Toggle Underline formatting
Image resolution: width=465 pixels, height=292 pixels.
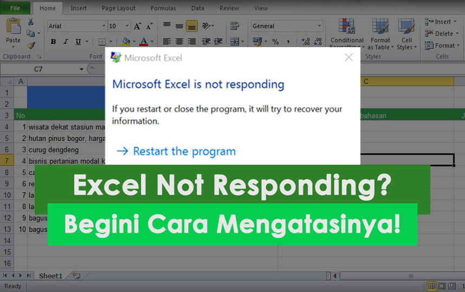pyautogui.click(x=78, y=42)
